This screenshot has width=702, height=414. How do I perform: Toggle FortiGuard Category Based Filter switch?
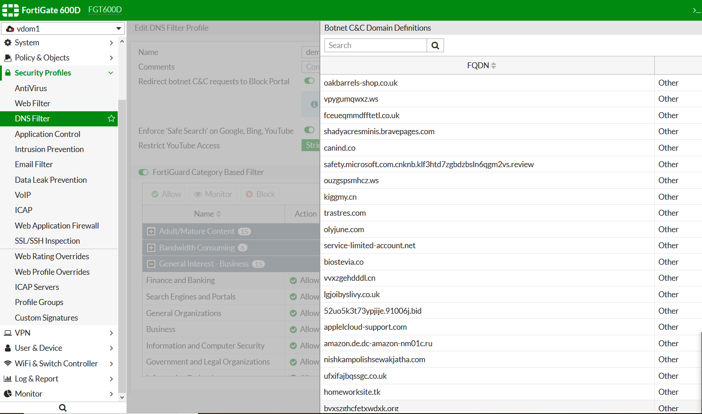click(143, 172)
